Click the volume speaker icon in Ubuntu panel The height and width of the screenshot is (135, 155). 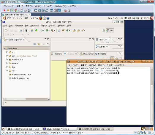pos(129,18)
